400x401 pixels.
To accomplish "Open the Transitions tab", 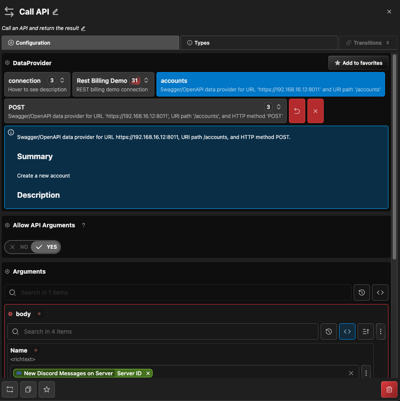I will coord(368,43).
